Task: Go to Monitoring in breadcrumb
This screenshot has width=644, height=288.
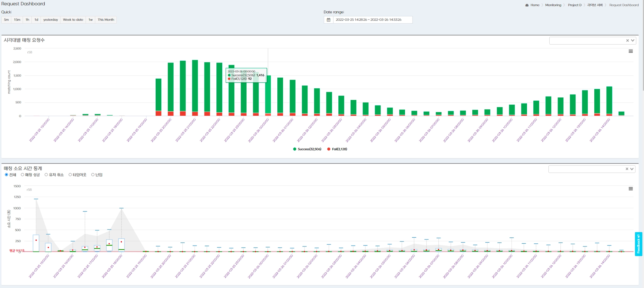Action: [553, 5]
